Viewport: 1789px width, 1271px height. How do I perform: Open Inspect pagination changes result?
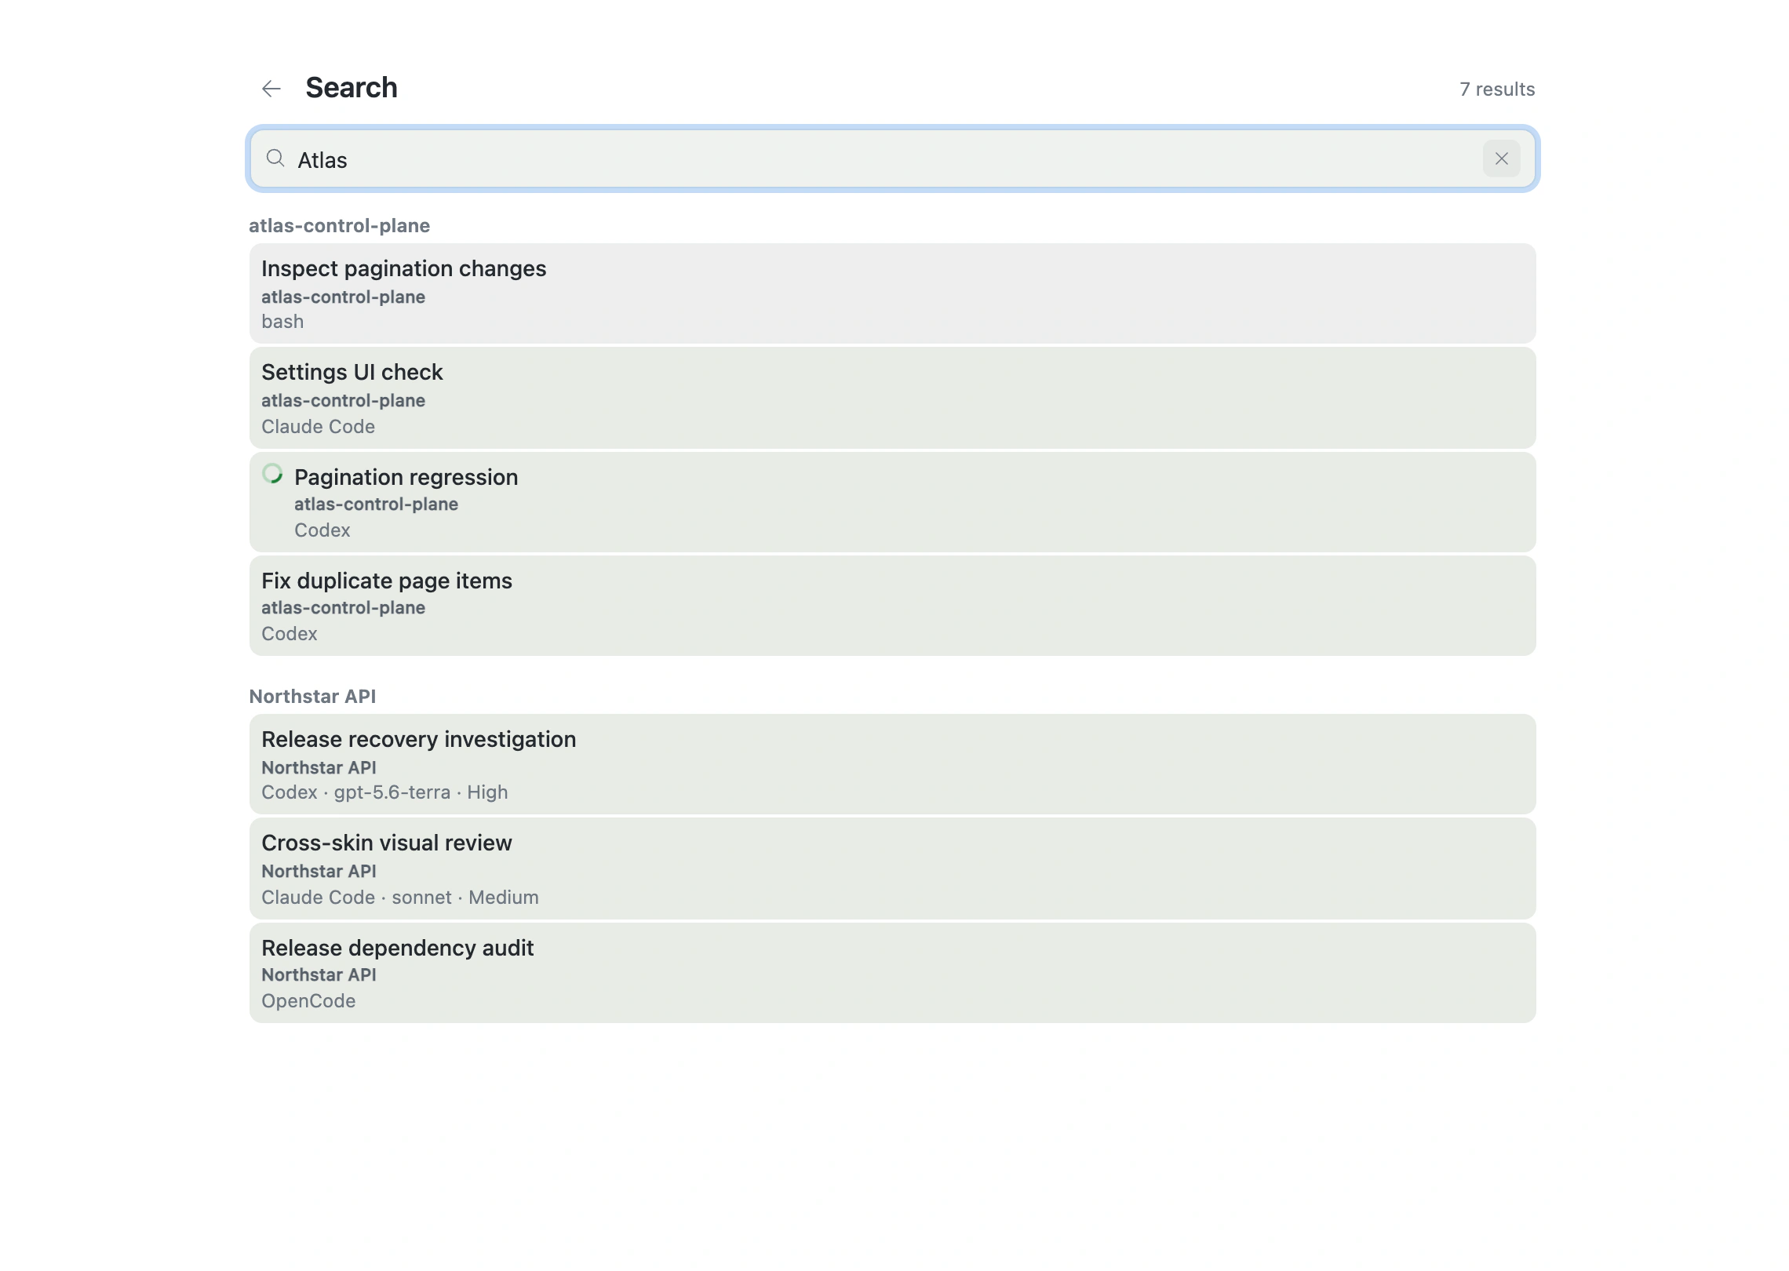point(892,293)
